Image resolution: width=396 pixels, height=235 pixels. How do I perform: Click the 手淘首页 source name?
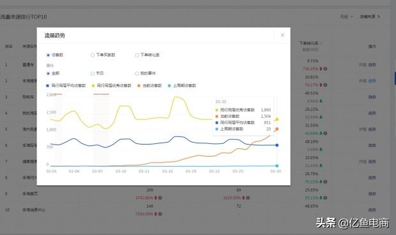30,194
